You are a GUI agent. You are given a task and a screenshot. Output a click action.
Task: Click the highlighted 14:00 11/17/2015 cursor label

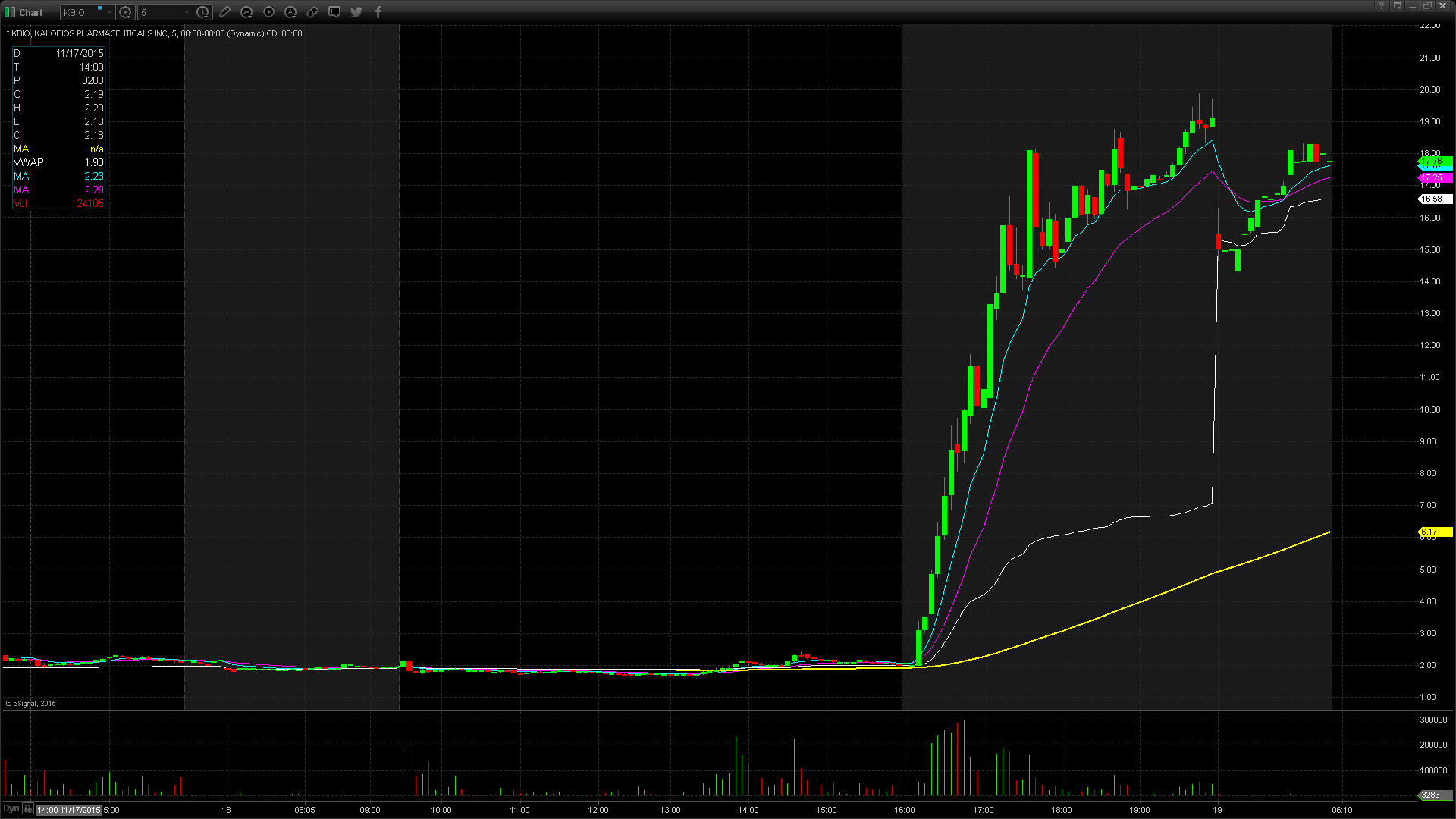[69, 810]
